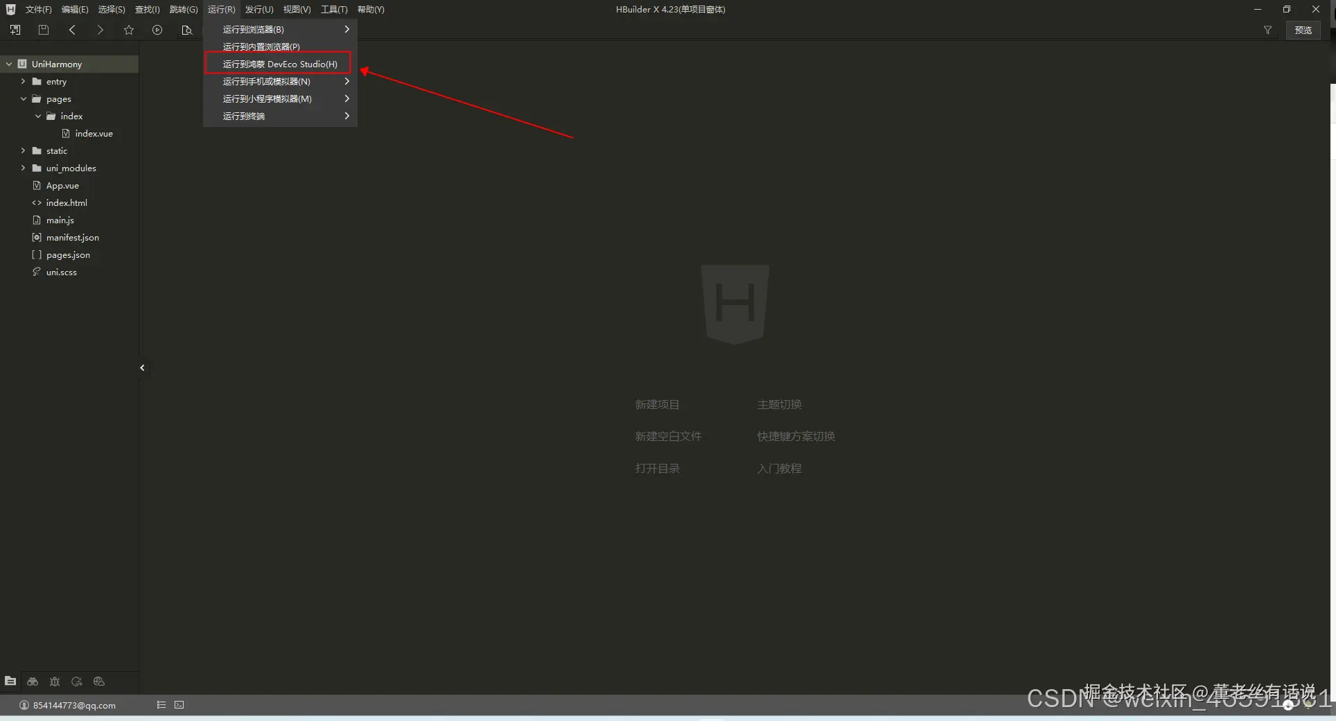1336x721 pixels.
Task: Click the new file toolbar icon
Action: coord(15,30)
